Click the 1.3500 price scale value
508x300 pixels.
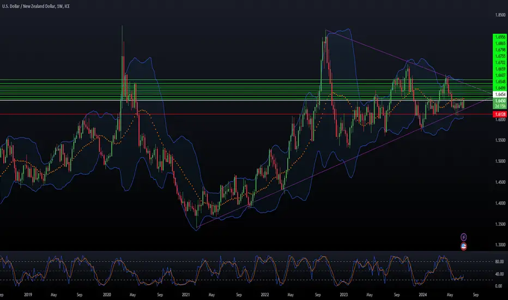point(500,224)
